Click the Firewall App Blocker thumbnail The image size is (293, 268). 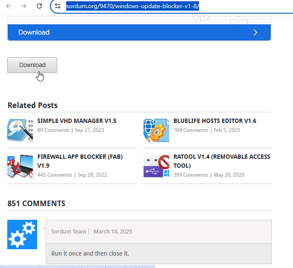(20, 166)
